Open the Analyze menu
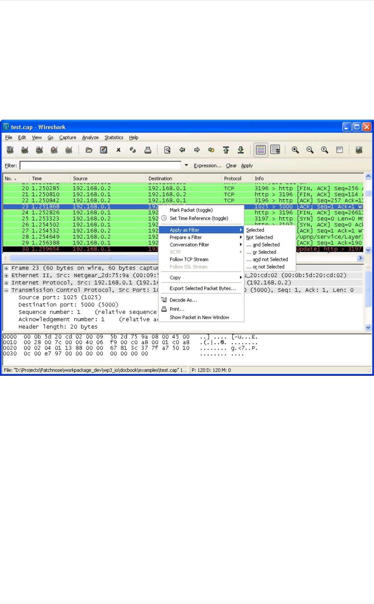Viewport: 374px width, 604px height. (90, 138)
